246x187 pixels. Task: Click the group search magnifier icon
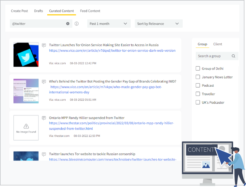pos(233,56)
